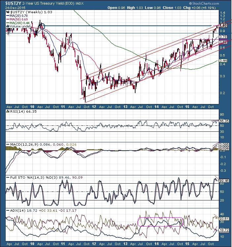Image resolution: width=232 pixels, height=247 pixels.
Task: Click the +DI 33.61 label in ADX panel
Action: pos(48,210)
